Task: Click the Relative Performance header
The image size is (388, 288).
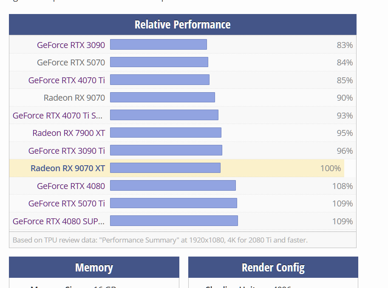Action: (x=183, y=25)
